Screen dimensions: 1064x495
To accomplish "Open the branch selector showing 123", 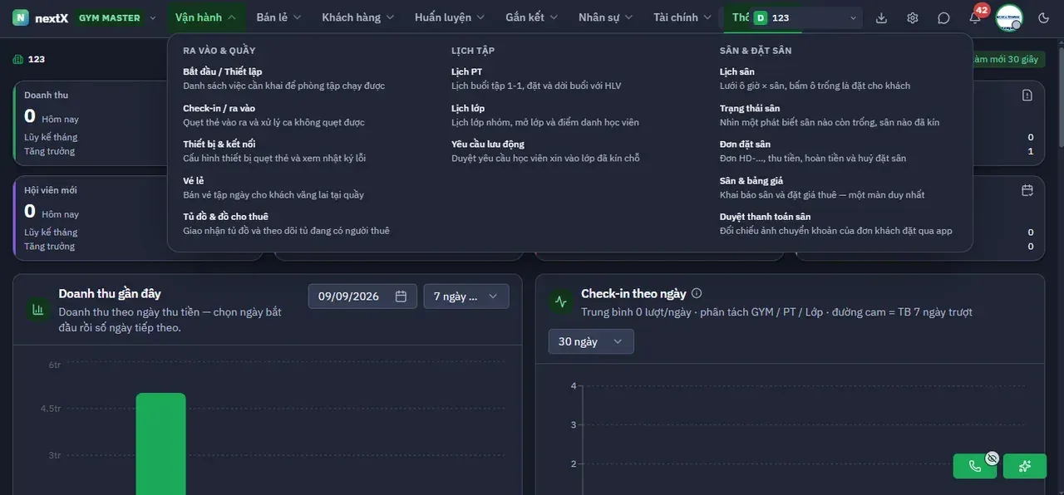I will 805,17.
